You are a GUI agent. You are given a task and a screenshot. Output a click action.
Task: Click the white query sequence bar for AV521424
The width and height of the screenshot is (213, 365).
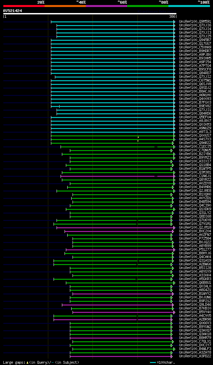90,14
